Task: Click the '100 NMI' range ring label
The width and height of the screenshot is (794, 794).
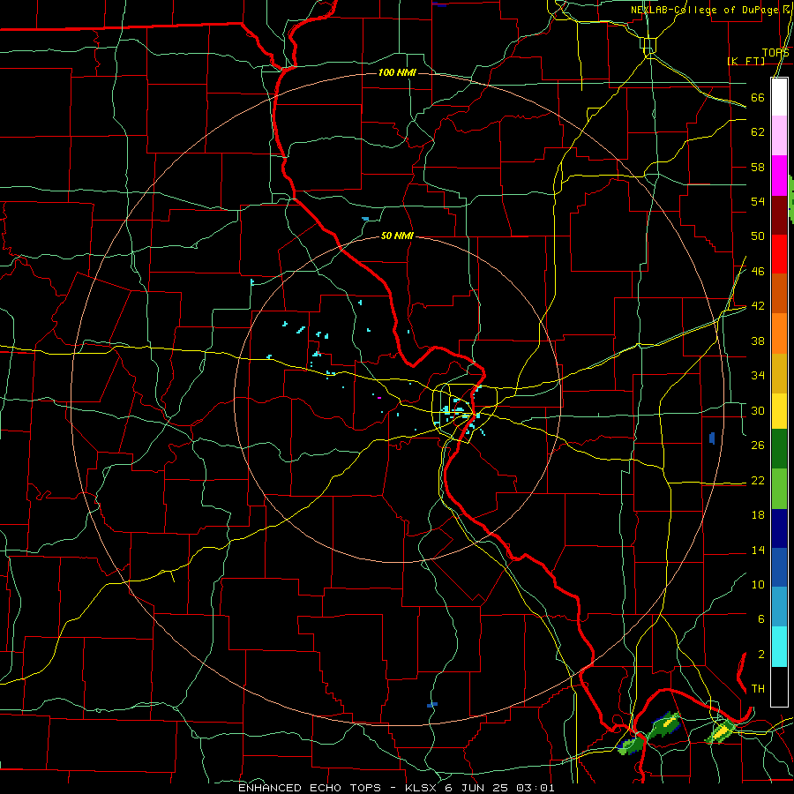Action: (397, 73)
